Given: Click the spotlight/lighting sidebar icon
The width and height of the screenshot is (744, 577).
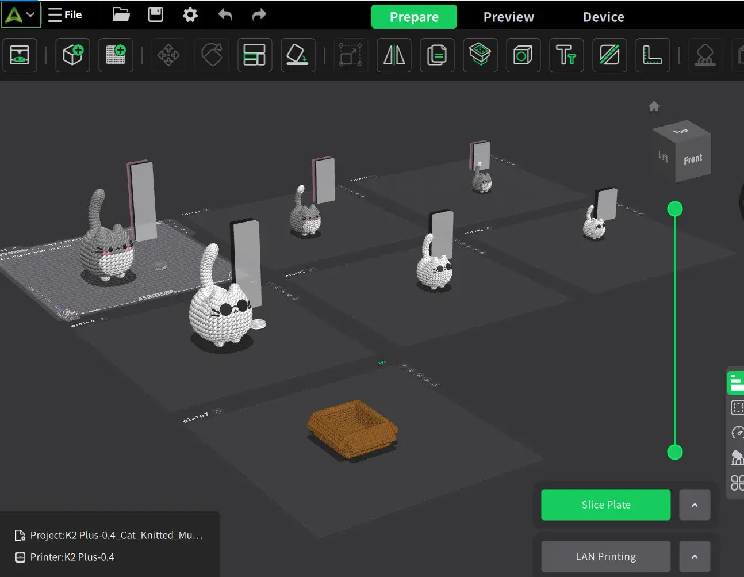Looking at the screenshot, I should point(737,457).
